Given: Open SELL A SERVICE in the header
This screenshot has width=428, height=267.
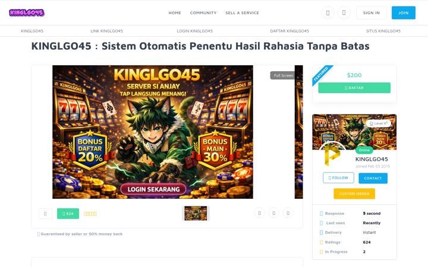Looking at the screenshot, I should pyautogui.click(x=242, y=13).
